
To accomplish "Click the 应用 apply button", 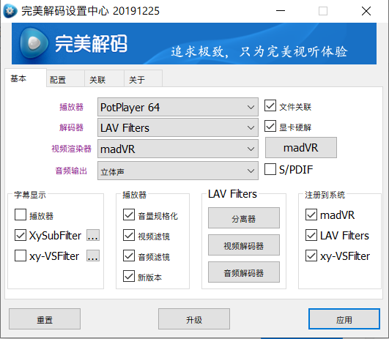I will (x=344, y=319).
